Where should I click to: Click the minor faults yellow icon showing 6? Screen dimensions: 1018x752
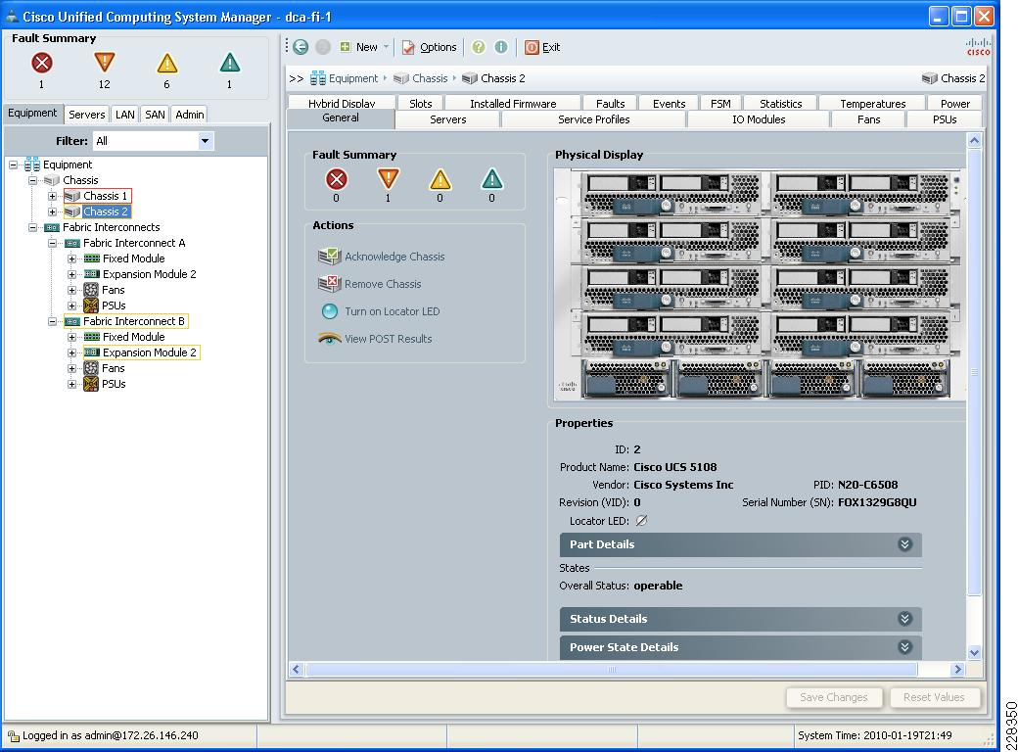click(x=166, y=63)
